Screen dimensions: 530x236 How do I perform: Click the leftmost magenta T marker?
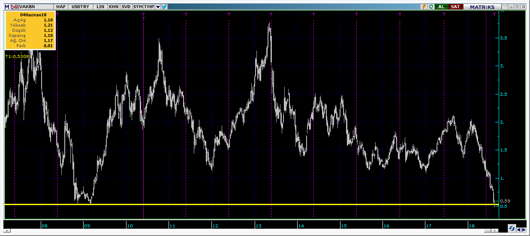pos(57,14)
